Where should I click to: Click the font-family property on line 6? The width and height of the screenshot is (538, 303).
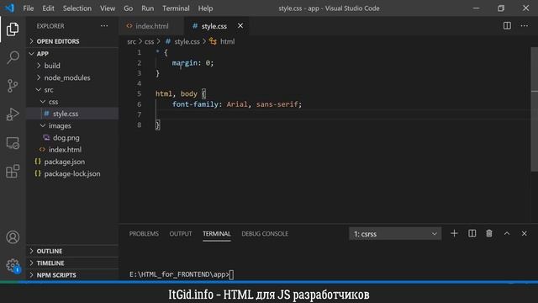coord(194,104)
